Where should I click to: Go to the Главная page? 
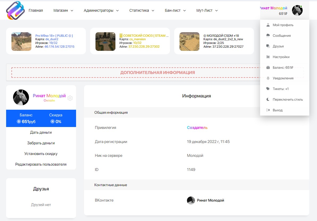click(36, 11)
